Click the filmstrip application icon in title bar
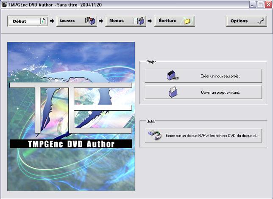The image size is (273, 199). point(4,4)
